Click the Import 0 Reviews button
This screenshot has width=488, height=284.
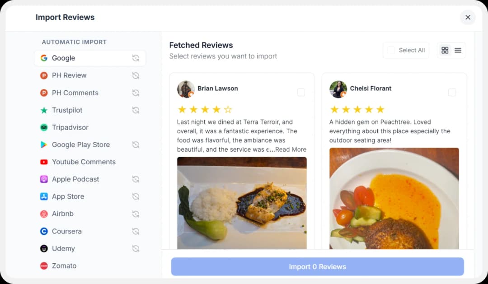click(x=317, y=266)
